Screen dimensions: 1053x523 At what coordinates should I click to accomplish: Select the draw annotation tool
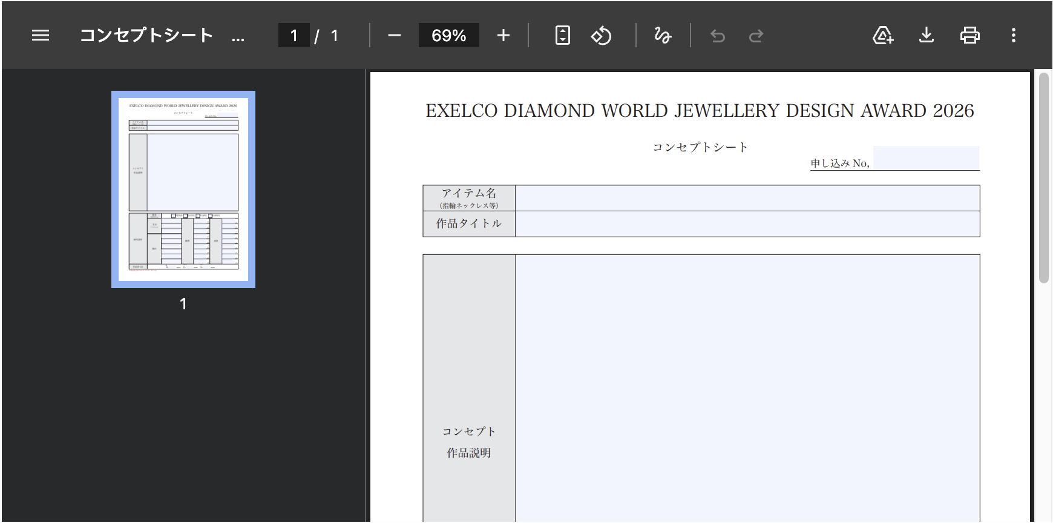(663, 36)
